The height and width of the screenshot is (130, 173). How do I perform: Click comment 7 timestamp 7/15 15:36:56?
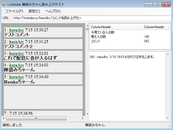[x=21, y=113]
